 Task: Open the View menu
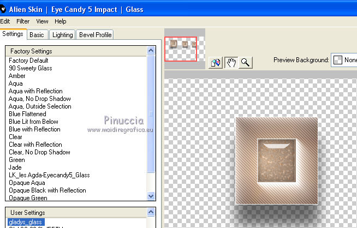tap(42, 21)
